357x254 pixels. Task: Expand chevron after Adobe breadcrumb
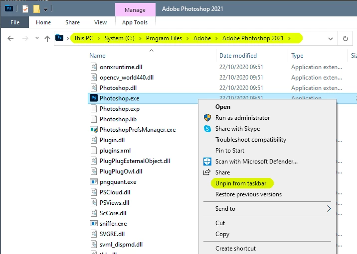[216, 38]
